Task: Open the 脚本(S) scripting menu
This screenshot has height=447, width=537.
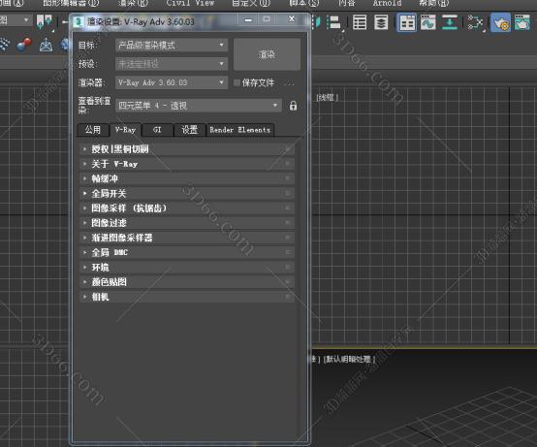Action: tap(303, 3)
